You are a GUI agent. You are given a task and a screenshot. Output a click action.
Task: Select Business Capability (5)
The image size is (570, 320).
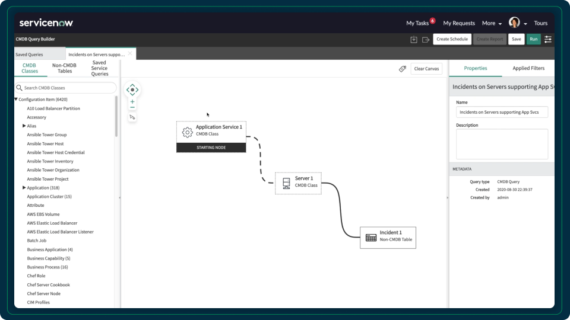pos(48,258)
